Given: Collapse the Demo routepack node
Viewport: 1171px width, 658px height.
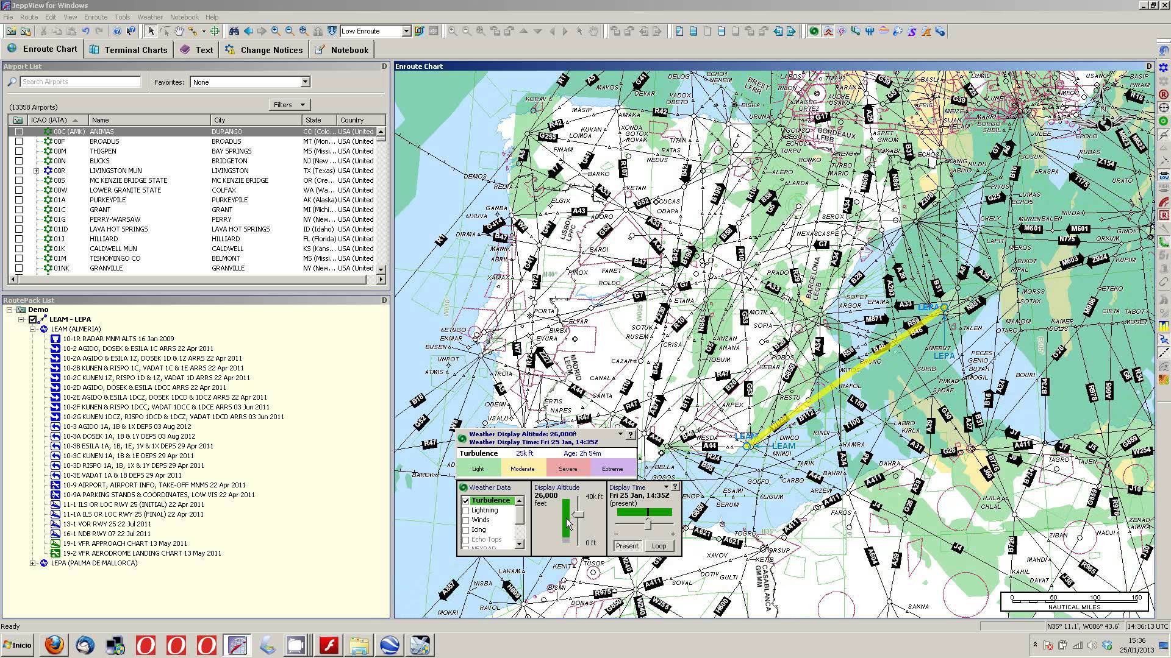Looking at the screenshot, I should tap(10, 310).
